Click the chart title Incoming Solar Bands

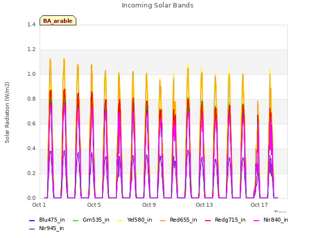tap(158, 5)
